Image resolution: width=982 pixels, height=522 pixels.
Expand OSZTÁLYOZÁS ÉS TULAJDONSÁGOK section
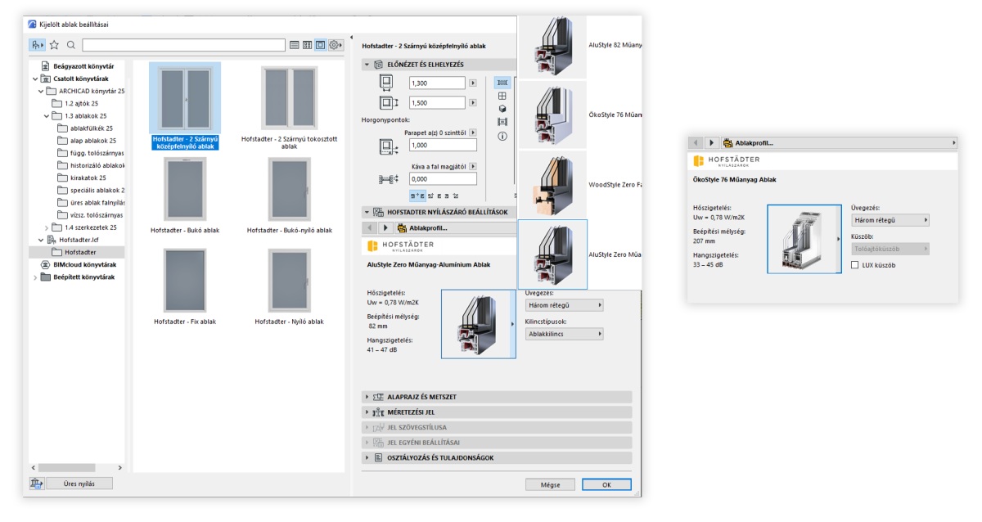(x=367, y=458)
